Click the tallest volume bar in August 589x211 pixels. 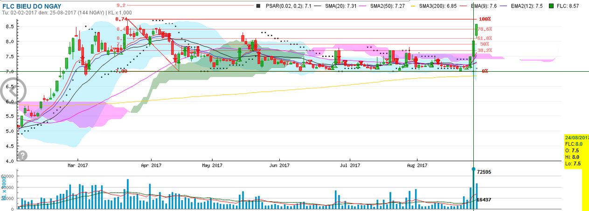point(473,190)
